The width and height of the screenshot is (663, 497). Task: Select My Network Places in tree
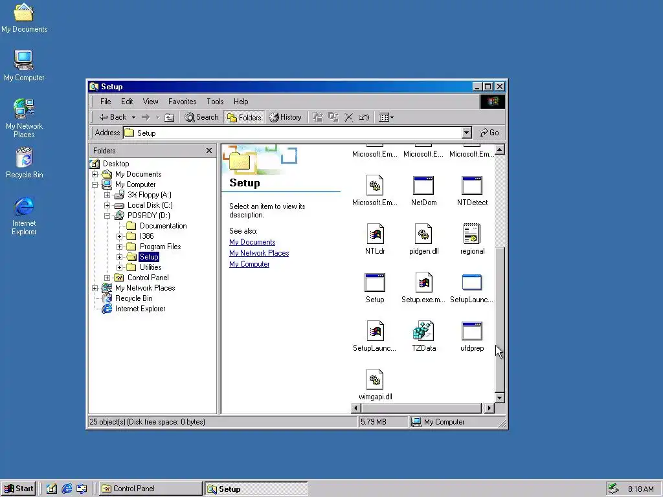145,288
